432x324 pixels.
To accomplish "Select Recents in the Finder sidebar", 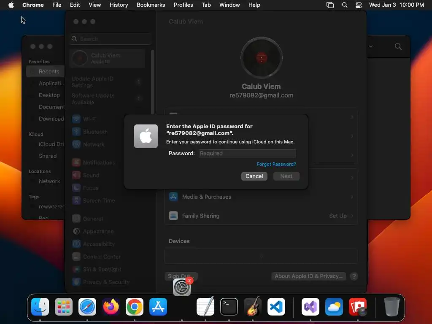I will pos(46,72).
